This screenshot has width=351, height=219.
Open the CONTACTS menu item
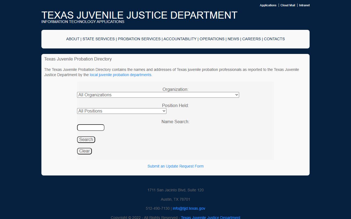click(x=274, y=39)
